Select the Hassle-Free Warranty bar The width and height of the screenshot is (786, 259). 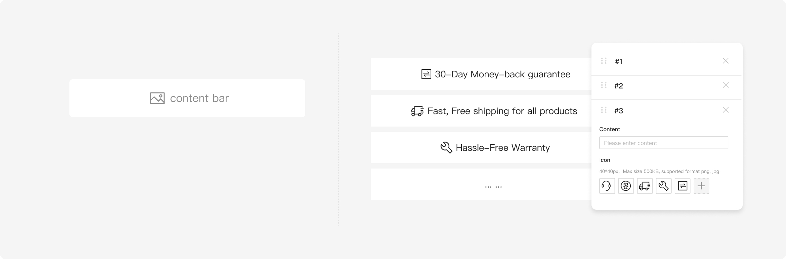[x=481, y=148]
